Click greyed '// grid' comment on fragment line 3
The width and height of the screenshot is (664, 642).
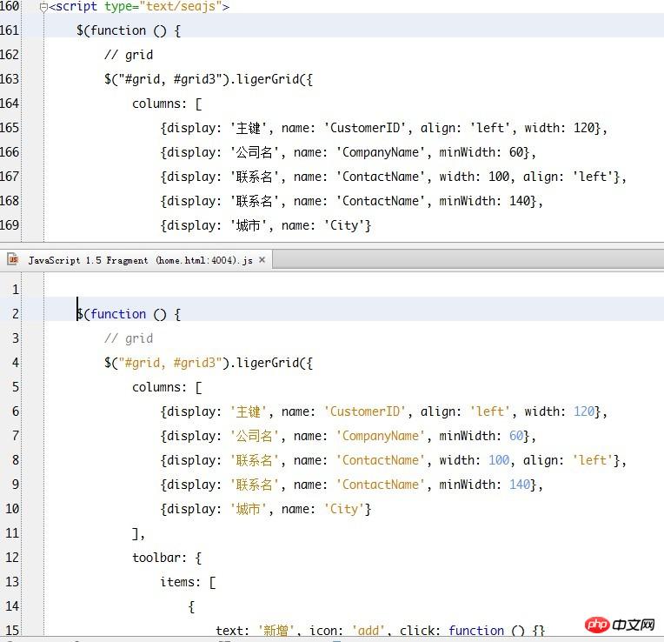(129, 338)
